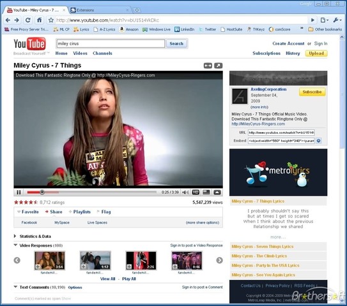Click the Go arrow beside address bar
Image resolution: width=347 pixels, height=306 pixels.
point(312,20)
